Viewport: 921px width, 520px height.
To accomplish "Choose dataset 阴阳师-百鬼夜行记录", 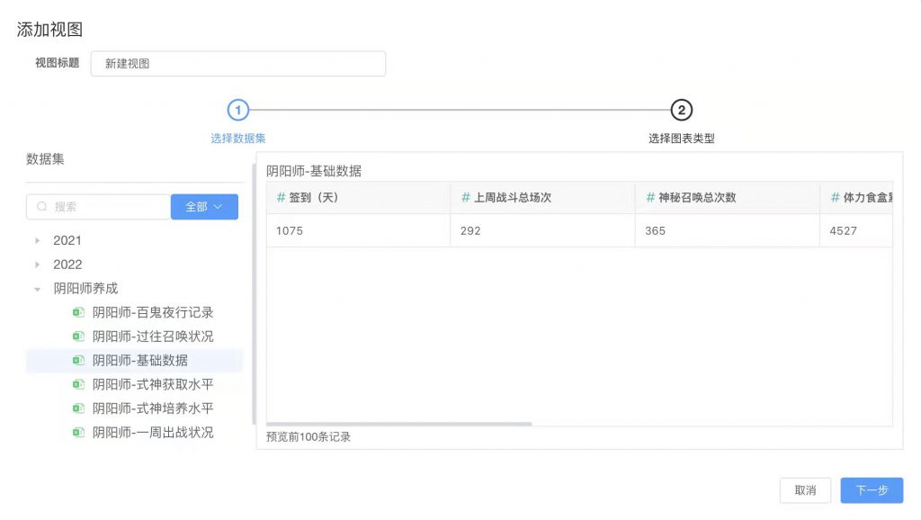I will (153, 312).
